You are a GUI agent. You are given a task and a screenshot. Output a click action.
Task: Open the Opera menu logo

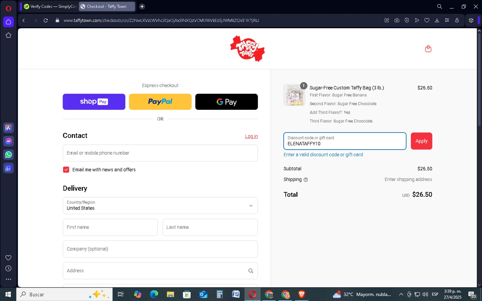coord(8,8)
